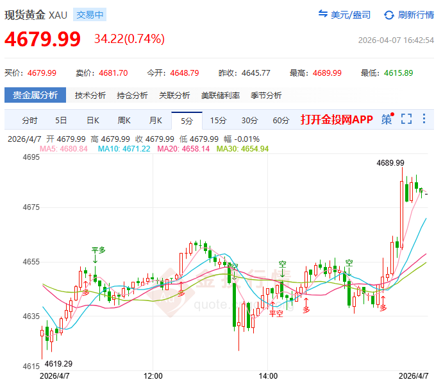Switch to 关联分析 tab
This screenshot has width=443, height=380.
pos(174,96)
